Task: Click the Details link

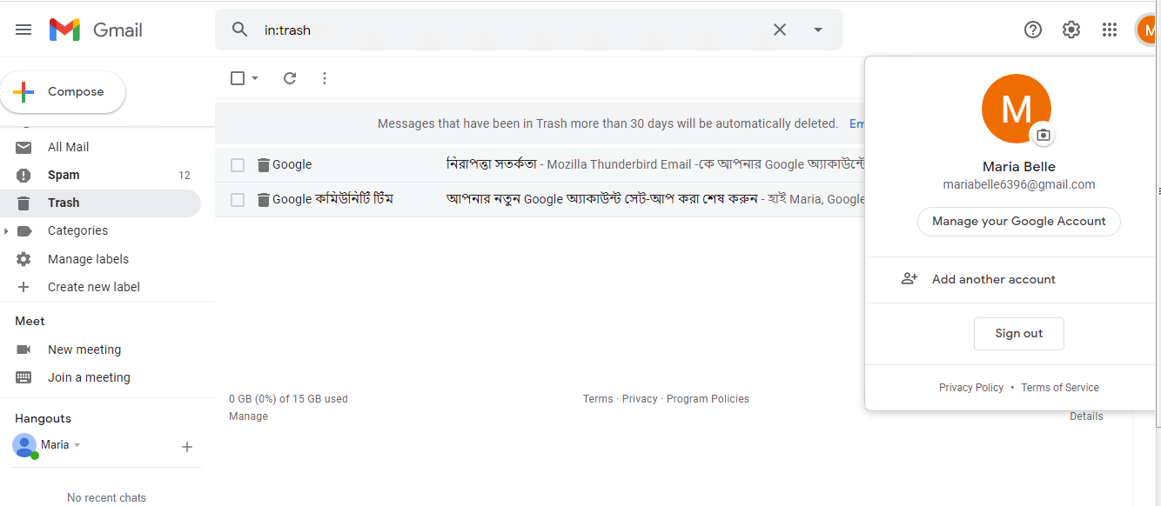Action: [x=1086, y=416]
